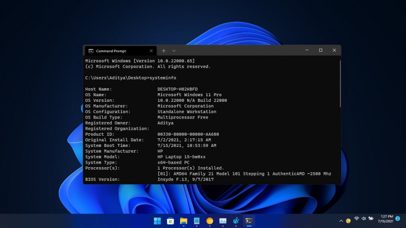406x228 pixels.
Task: Click the 'System Manufacturer:' label
Action: click(112, 151)
